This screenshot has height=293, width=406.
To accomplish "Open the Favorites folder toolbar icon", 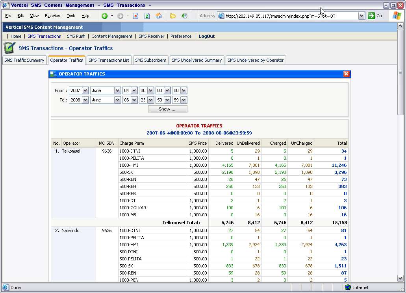I will point(173,16).
